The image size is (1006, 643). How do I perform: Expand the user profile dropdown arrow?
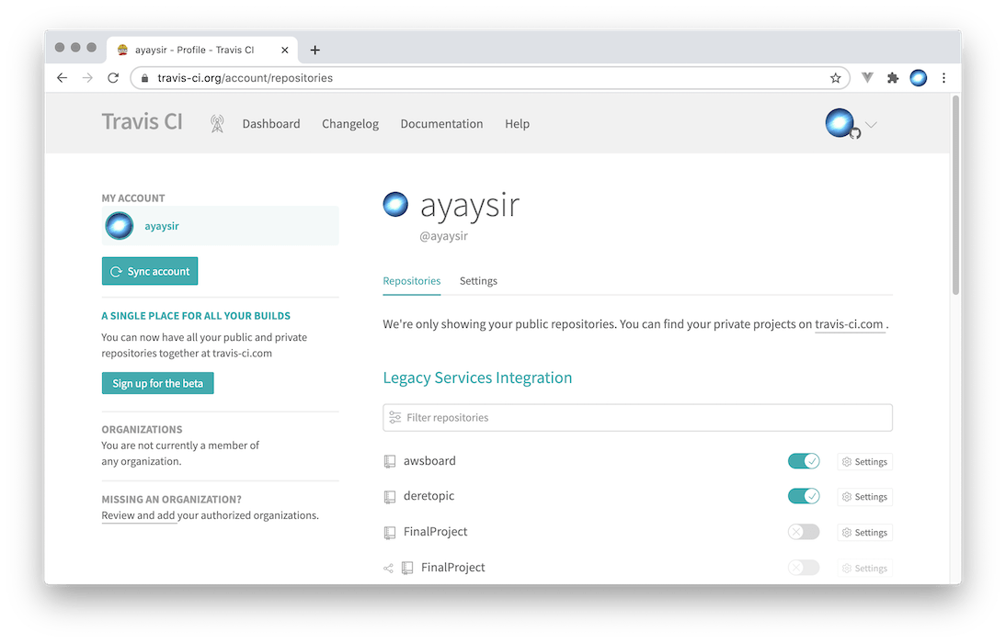coord(871,125)
